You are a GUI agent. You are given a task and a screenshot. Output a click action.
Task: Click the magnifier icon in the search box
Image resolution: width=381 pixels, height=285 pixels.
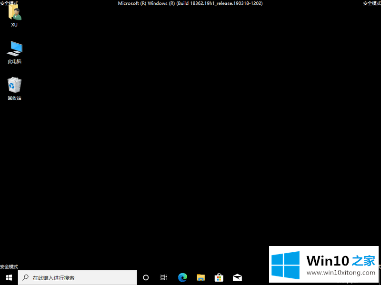25,277
